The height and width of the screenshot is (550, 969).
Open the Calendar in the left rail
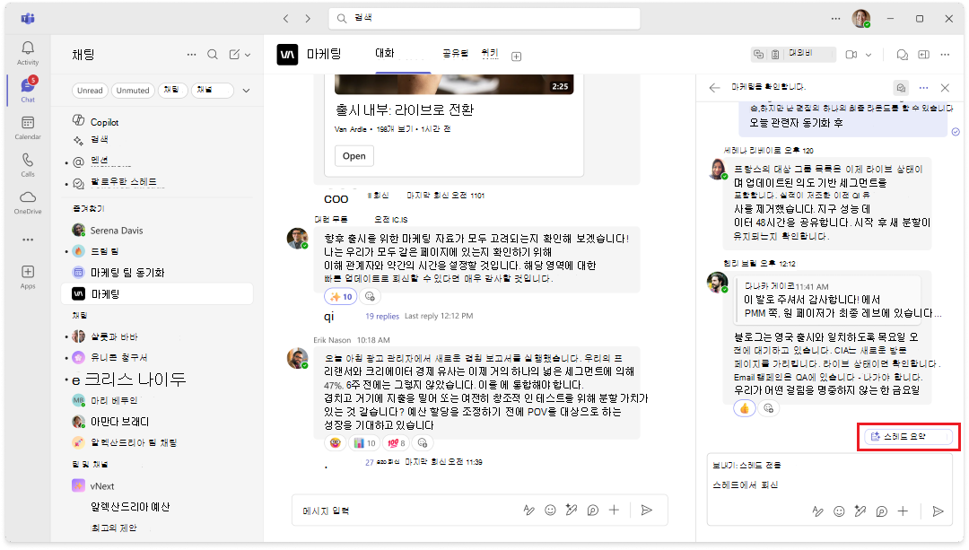pyautogui.click(x=28, y=128)
